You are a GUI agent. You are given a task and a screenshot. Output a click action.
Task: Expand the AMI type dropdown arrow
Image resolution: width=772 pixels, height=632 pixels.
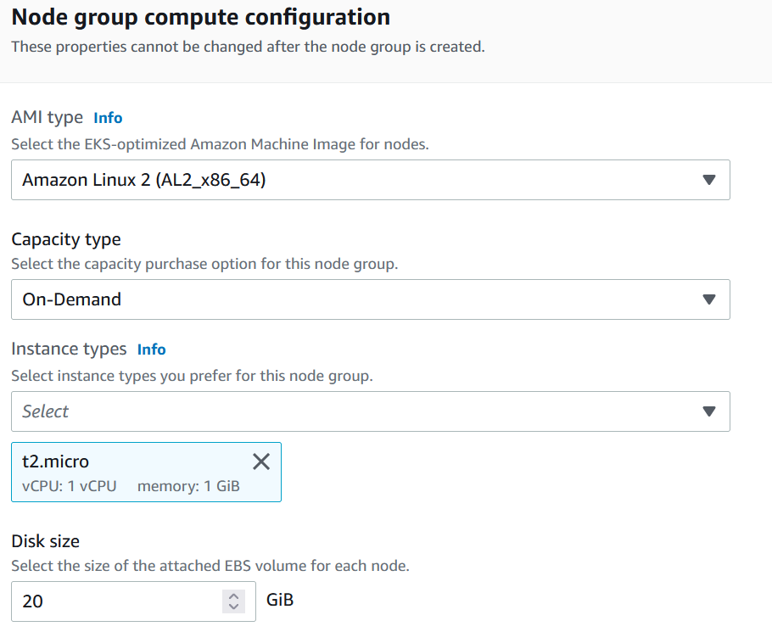click(x=708, y=180)
